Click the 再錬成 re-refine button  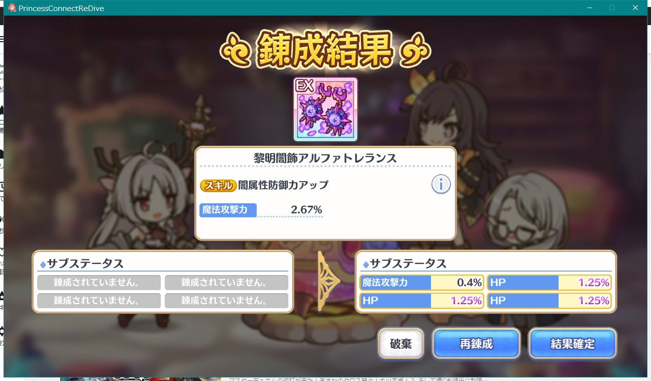coord(476,344)
